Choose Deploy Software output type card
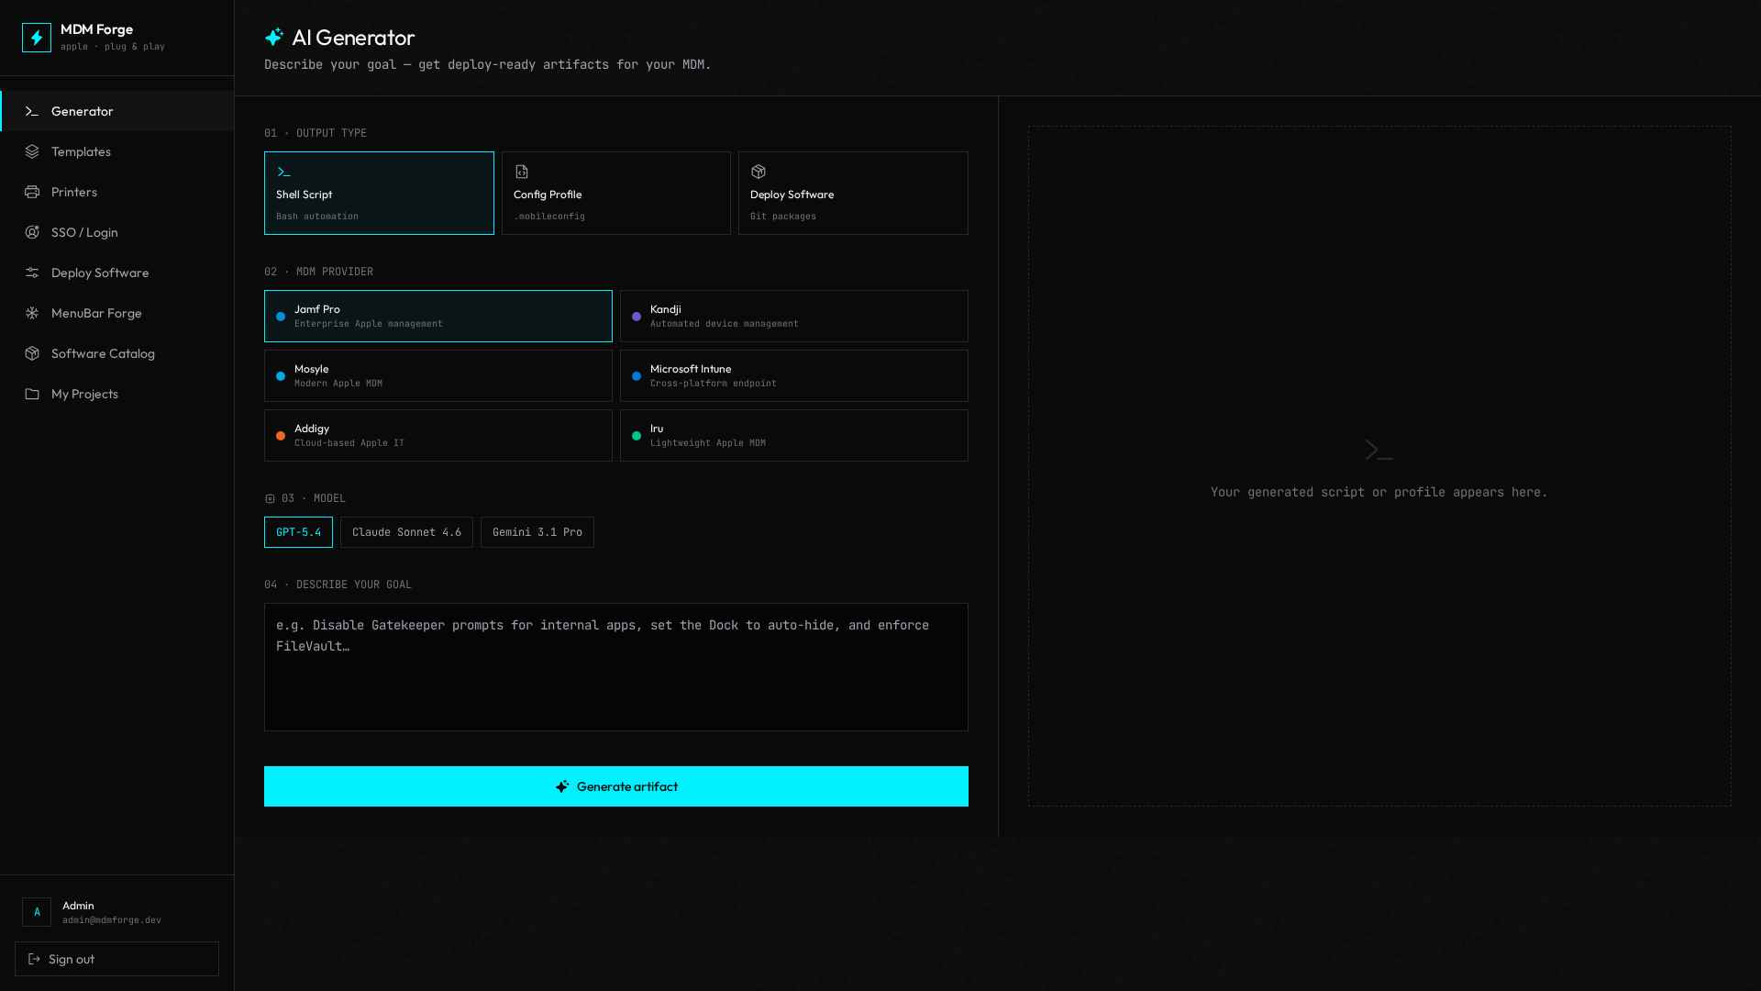The width and height of the screenshot is (1761, 991). tap(853, 193)
